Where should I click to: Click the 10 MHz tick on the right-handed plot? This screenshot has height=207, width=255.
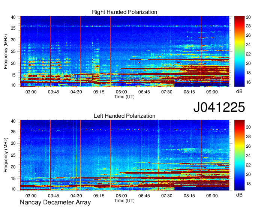[x=13, y=85]
